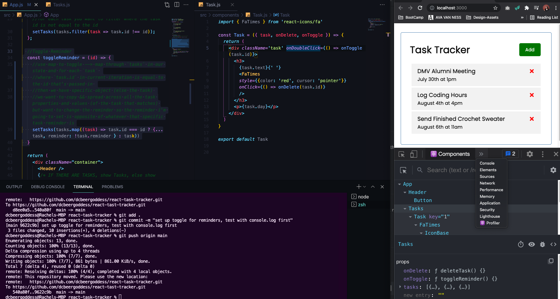The width and height of the screenshot is (560, 299).
Task: Open the right editor more actions menu
Action: tap(382, 5)
